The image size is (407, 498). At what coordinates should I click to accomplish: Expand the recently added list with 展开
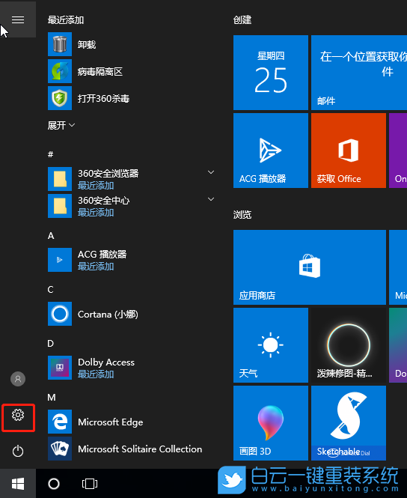coord(61,126)
